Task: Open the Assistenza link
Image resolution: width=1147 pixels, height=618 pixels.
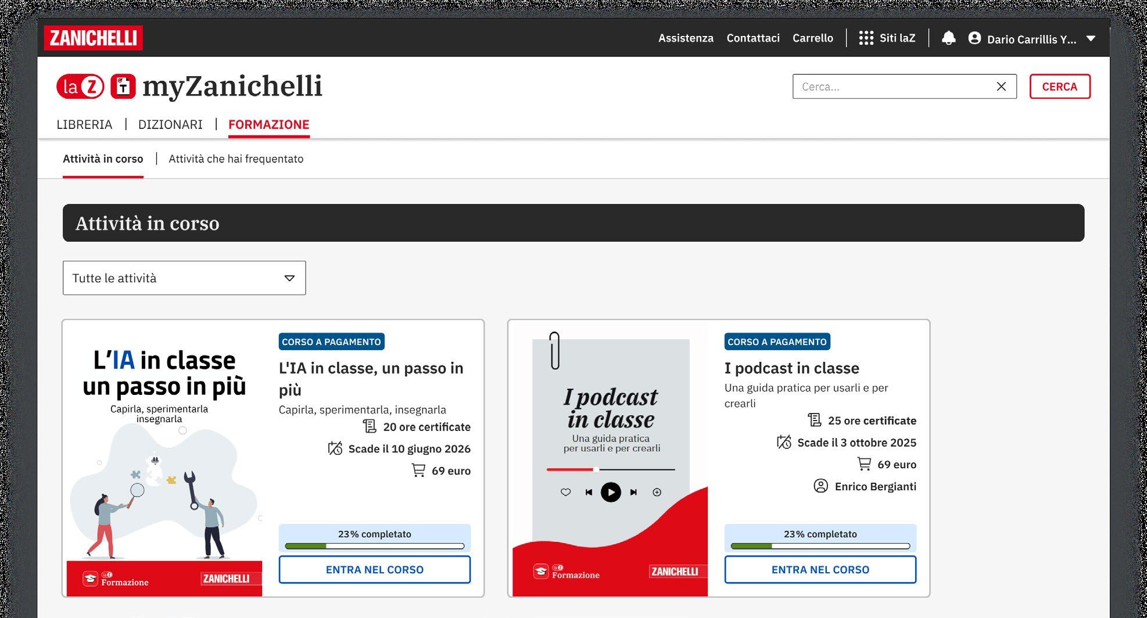Action: 686,38
